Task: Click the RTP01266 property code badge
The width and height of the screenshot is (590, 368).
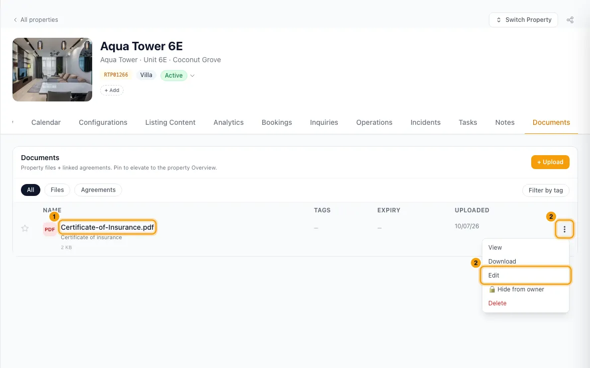Action: tap(116, 75)
